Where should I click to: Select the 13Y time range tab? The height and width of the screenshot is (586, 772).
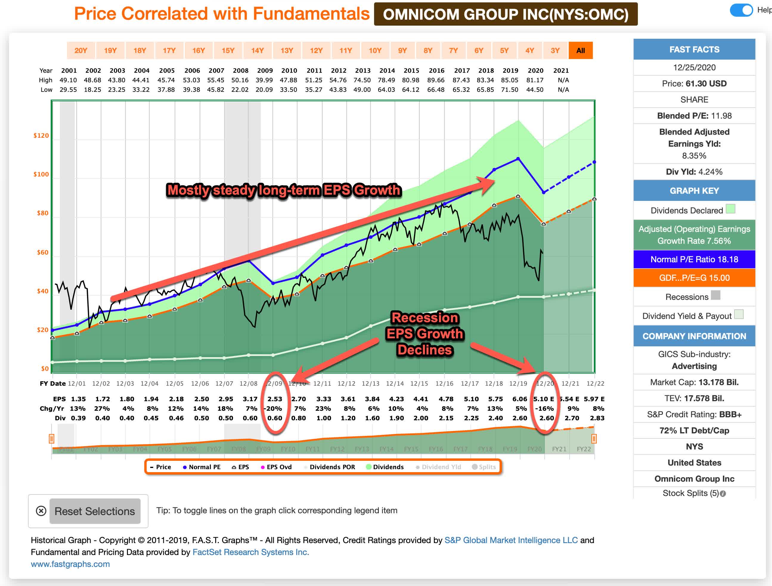pyautogui.click(x=287, y=50)
